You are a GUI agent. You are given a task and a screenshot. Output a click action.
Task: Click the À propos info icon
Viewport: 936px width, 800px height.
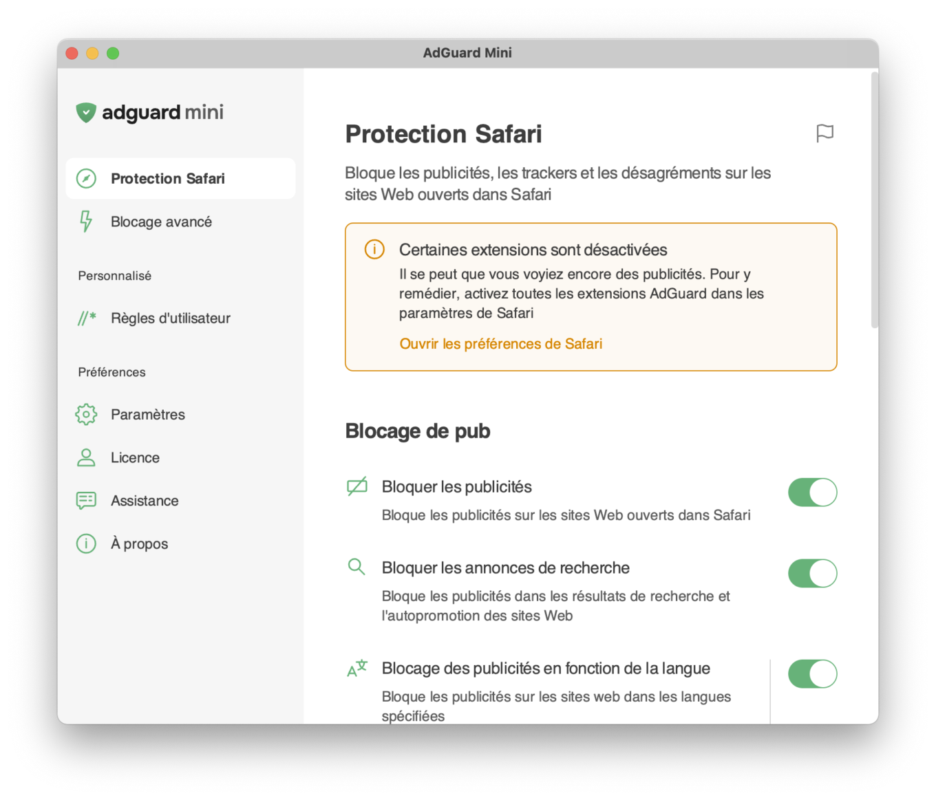tap(86, 543)
